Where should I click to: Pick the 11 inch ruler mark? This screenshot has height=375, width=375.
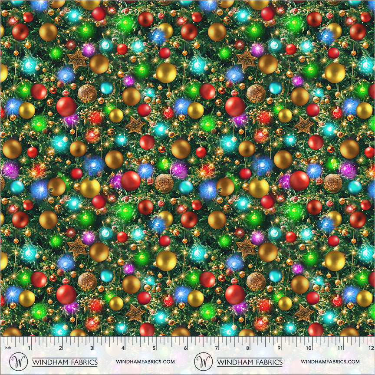coord(340,348)
